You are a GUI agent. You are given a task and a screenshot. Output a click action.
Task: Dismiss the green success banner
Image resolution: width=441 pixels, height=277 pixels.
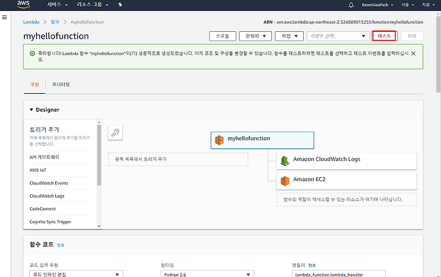[x=413, y=53]
